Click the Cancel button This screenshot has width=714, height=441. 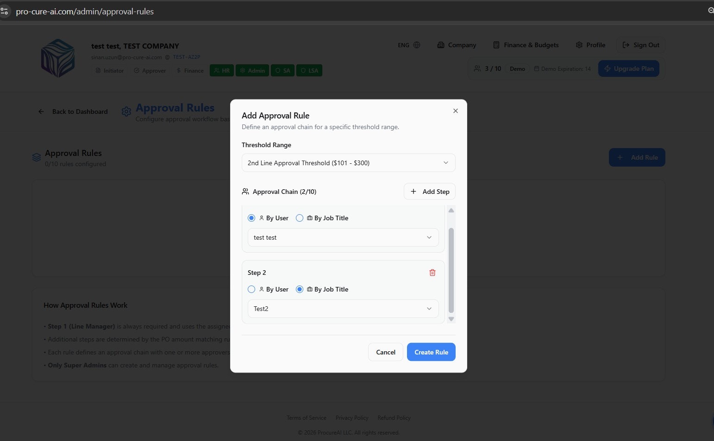(386, 352)
